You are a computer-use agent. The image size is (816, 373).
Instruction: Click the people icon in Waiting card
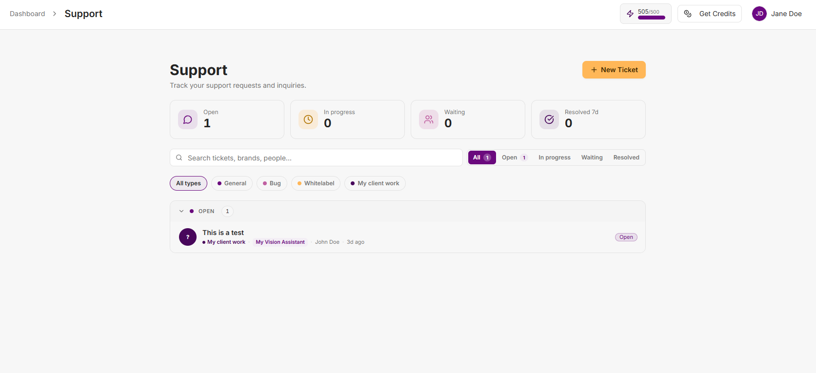click(x=429, y=119)
